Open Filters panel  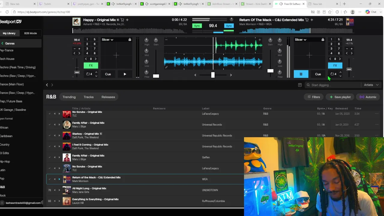(x=314, y=97)
